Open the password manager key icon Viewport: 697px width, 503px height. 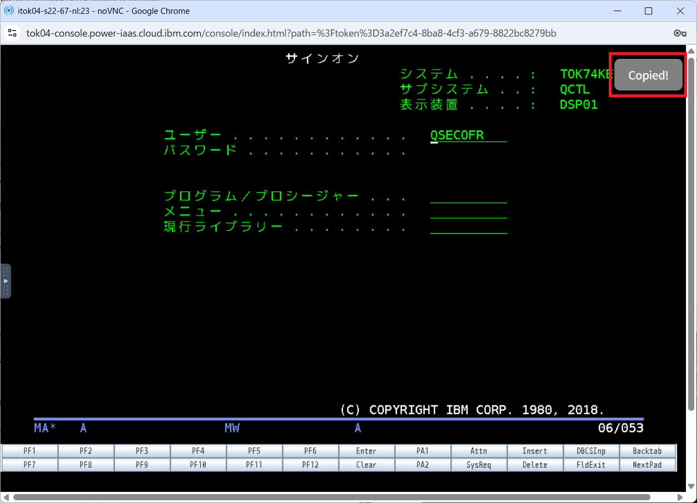coord(680,33)
